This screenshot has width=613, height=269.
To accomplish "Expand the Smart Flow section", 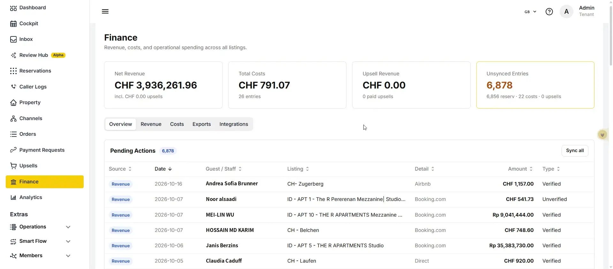I will click(x=40, y=241).
